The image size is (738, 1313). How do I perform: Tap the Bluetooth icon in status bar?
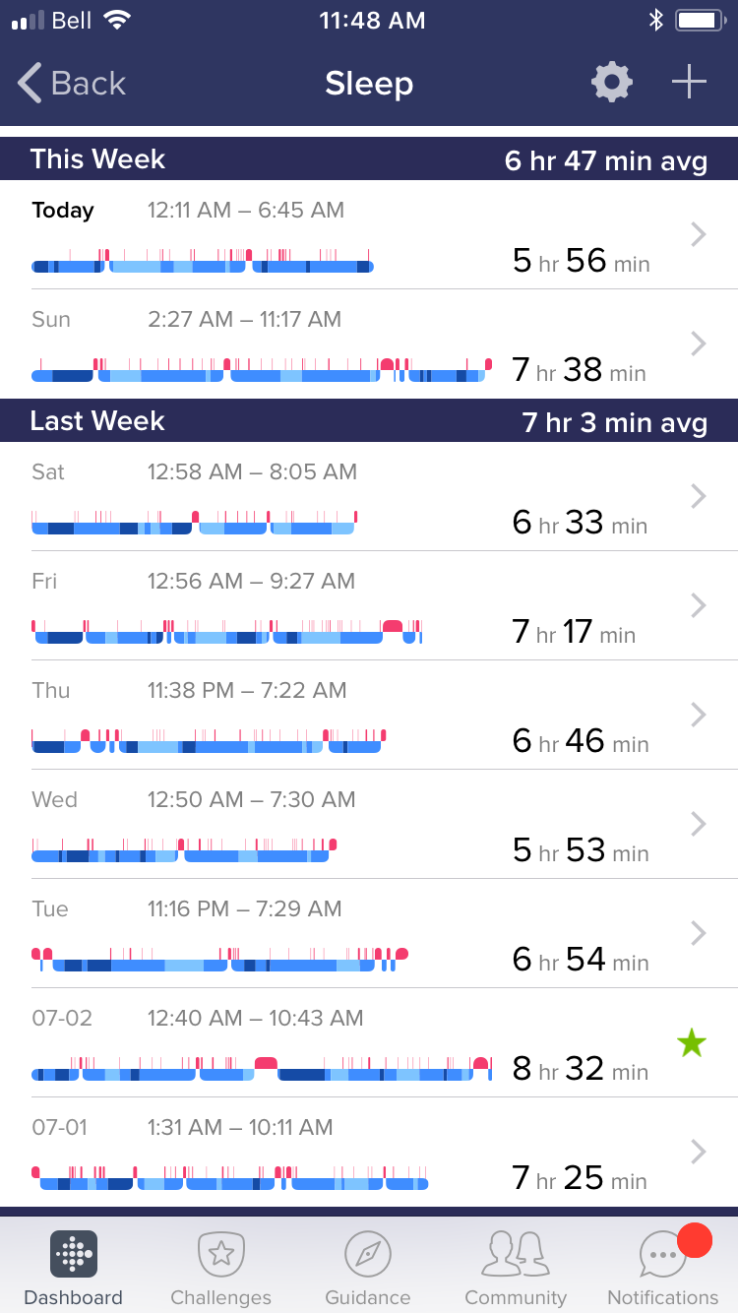tap(655, 21)
